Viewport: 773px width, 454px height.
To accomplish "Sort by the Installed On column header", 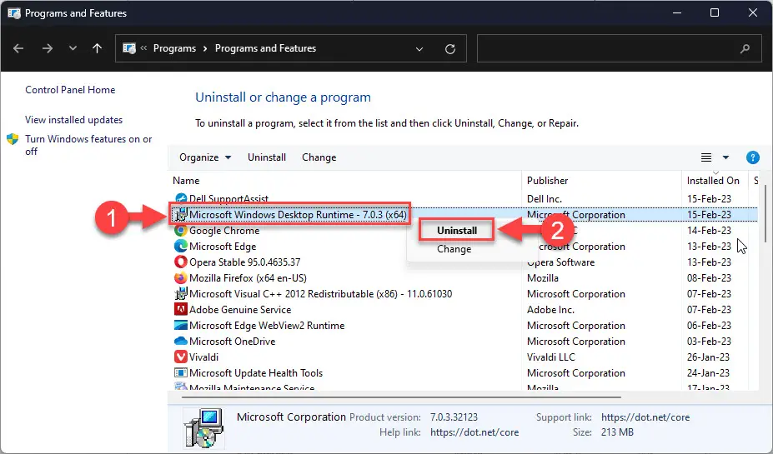I will point(713,181).
